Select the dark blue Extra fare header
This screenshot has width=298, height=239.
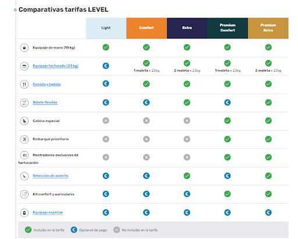(187, 28)
